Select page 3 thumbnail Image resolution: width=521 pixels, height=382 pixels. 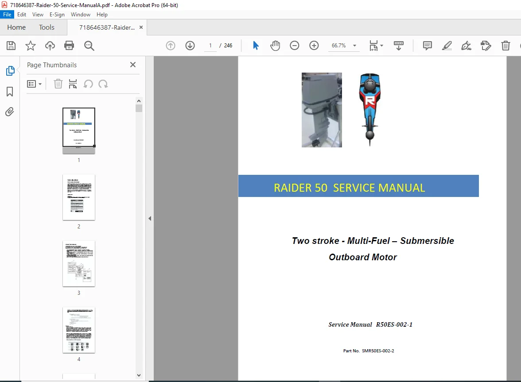coord(79,263)
